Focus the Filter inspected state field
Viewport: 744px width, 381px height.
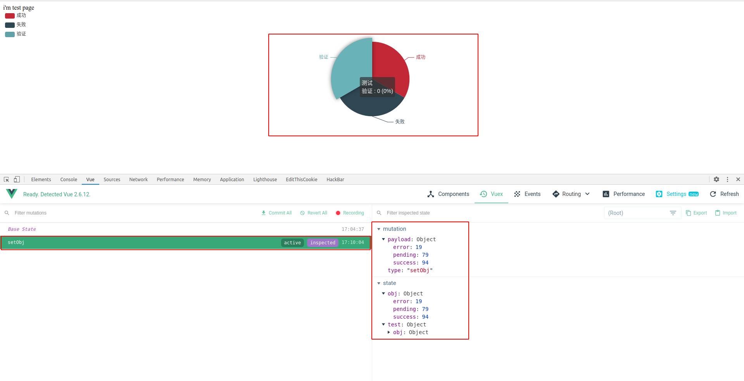pyautogui.click(x=492, y=213)
